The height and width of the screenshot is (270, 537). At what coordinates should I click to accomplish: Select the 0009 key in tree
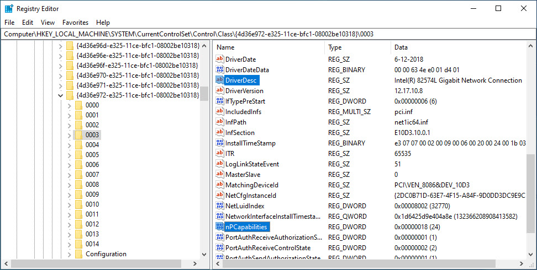click(92, 195)
